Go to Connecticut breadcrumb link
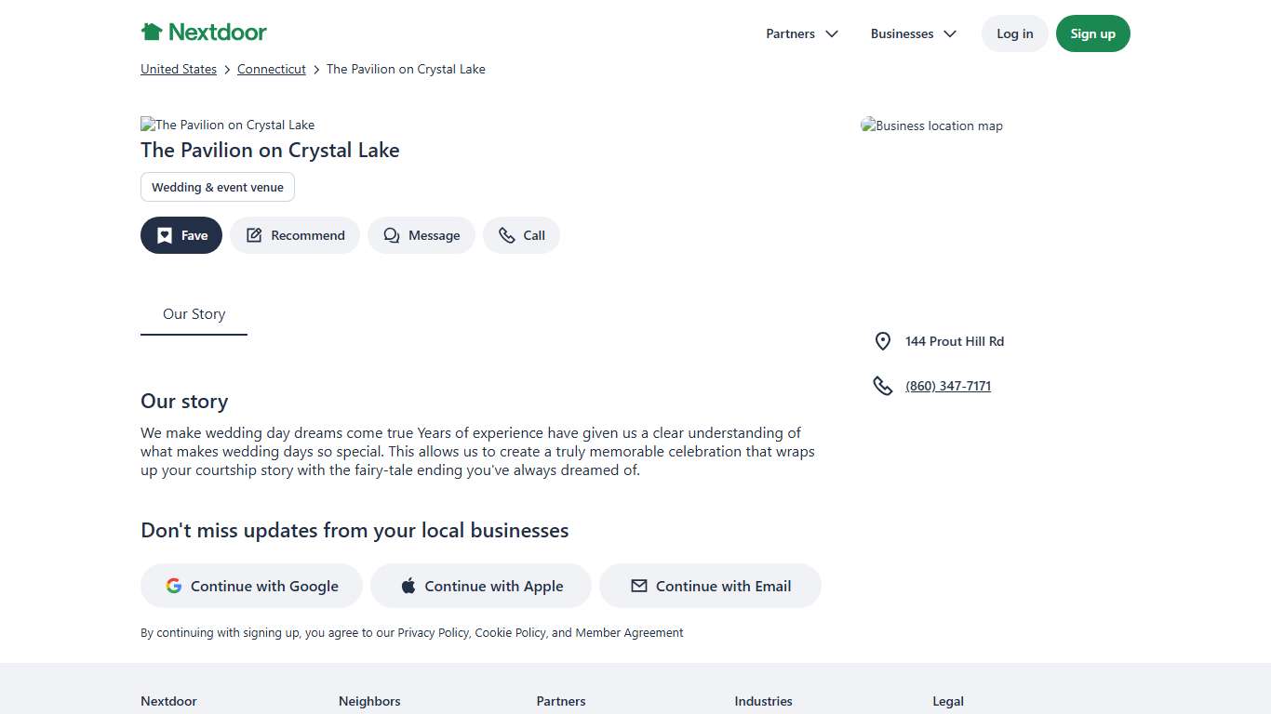Image resolution: width=1271 pixels, height=714 pixels. [272, 69]
